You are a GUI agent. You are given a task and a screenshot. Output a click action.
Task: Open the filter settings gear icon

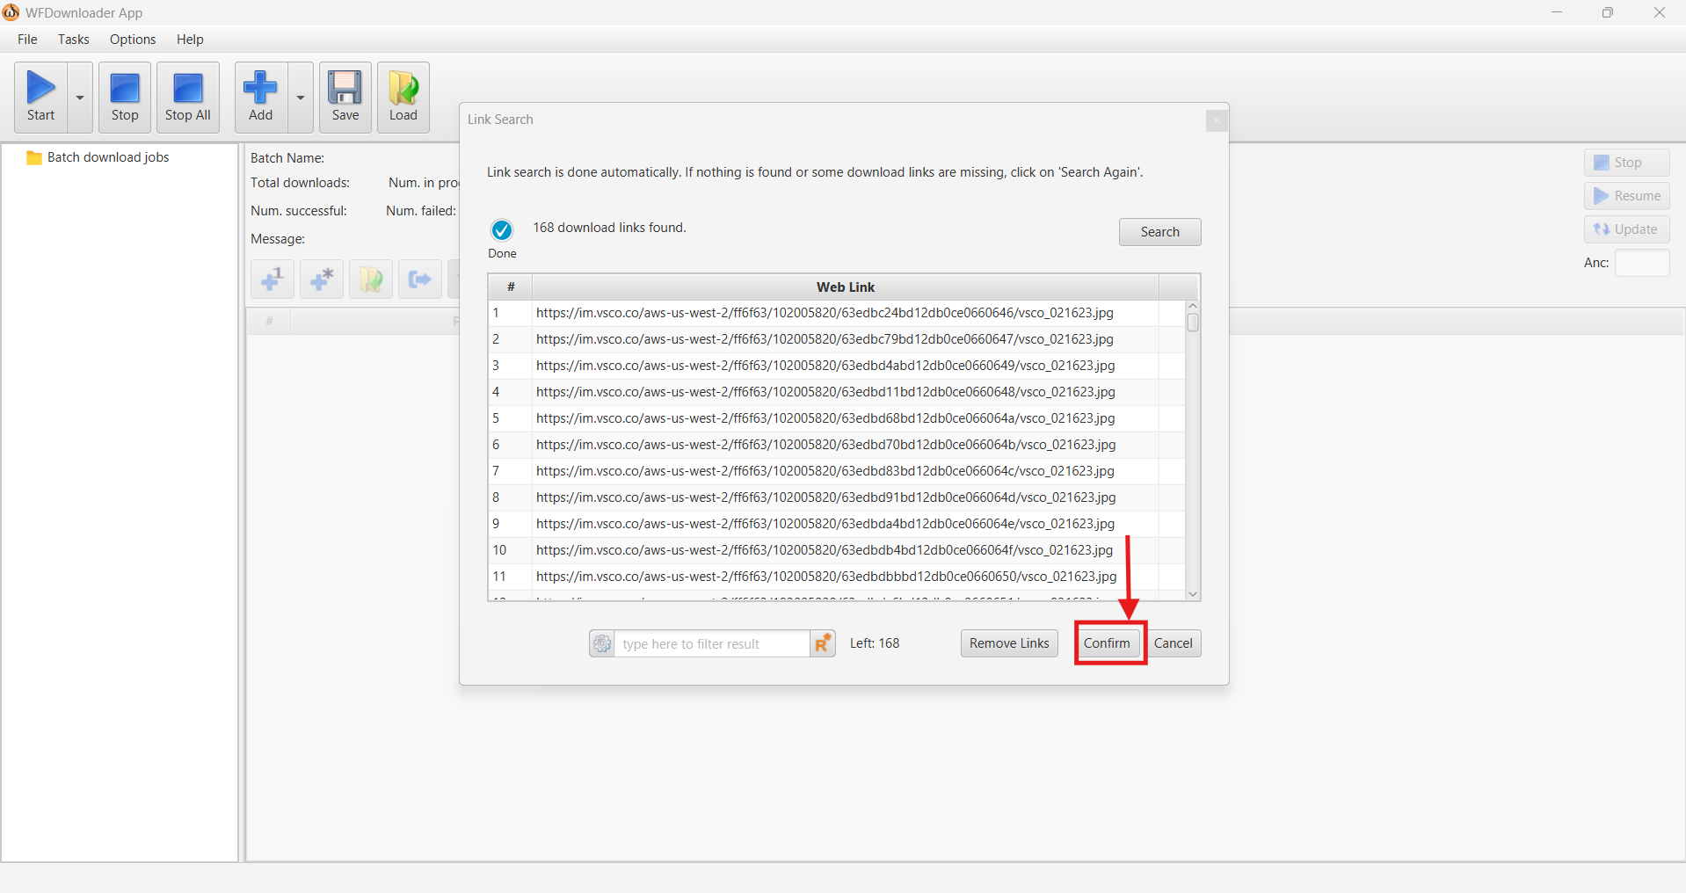[x=601, y=643]
